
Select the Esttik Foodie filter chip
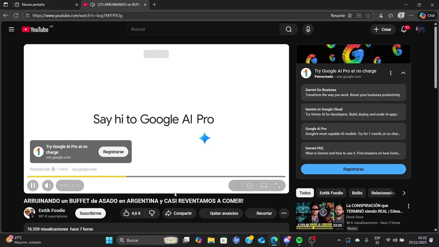pos(331,193)
